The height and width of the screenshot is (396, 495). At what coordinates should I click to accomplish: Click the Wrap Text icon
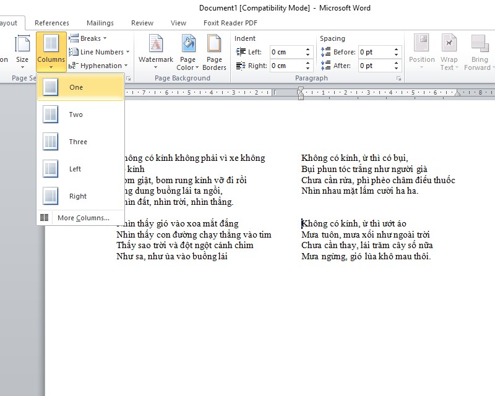click(449, 43)
